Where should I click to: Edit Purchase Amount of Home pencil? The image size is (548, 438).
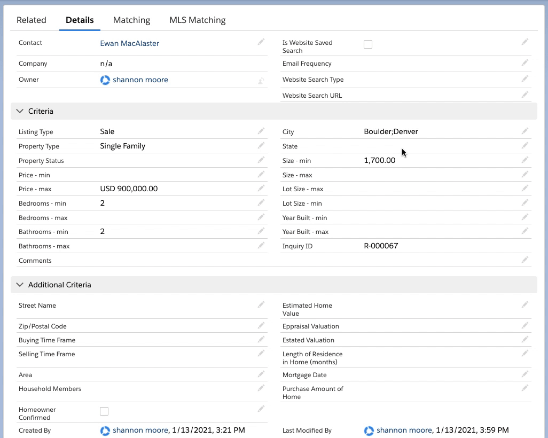525,388
